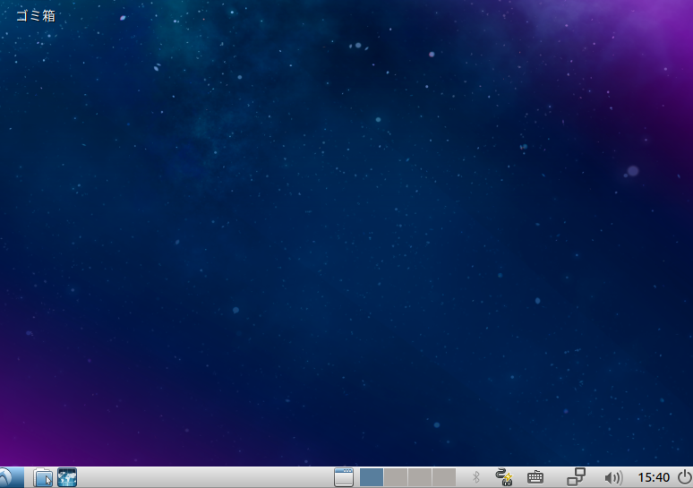Open the network connections tray icon

click(x=576, y=477)
